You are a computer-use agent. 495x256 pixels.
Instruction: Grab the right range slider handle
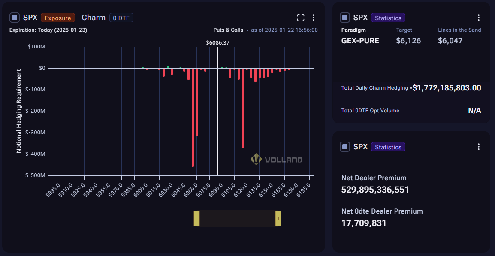[278, 218]
